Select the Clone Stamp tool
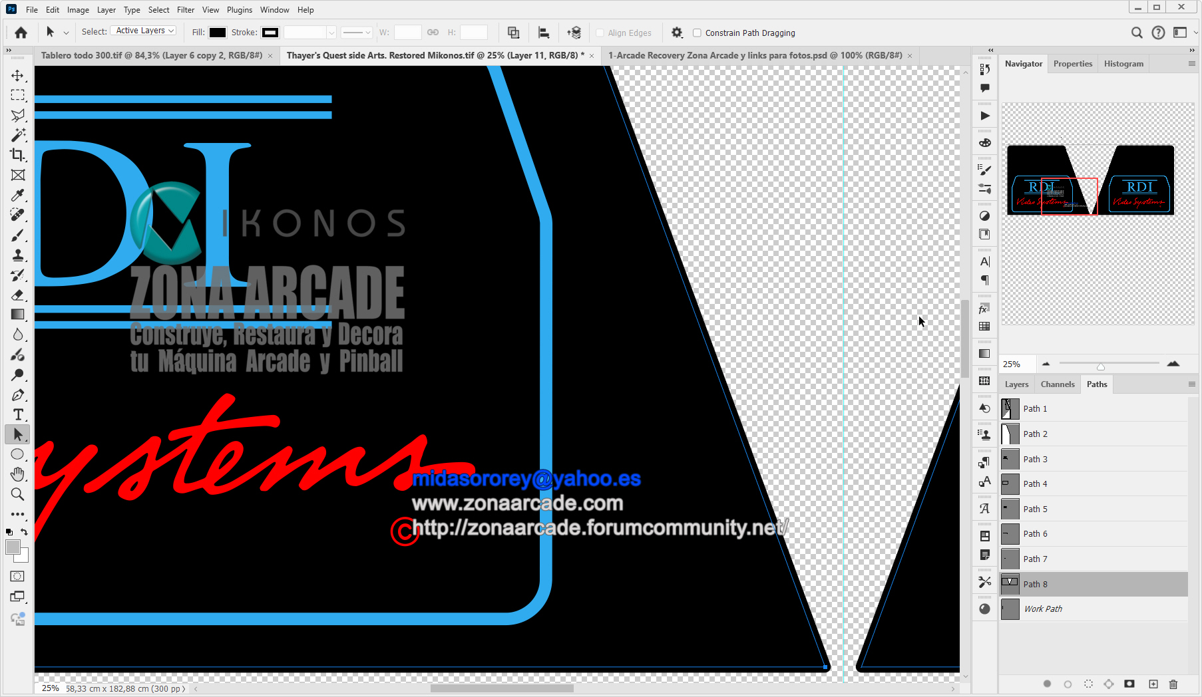The image size is (1202, 697). pos(18,255)
